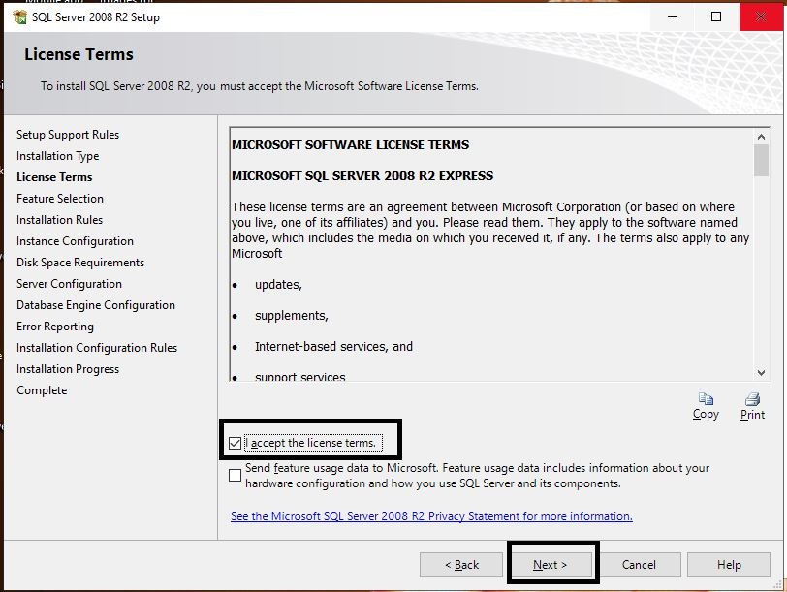Click the 'supplements,' bullet item
Image resolution: width=787 pixels, height=592 pixels.
click(x=291, y=316)
